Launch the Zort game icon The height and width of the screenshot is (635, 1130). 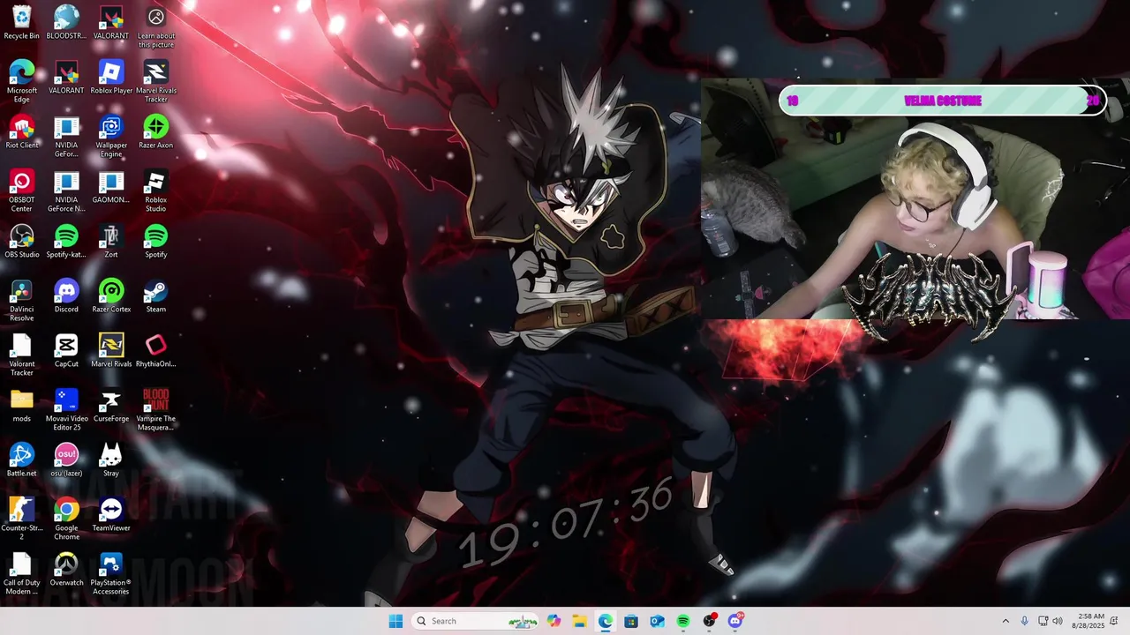click(111, 242)
